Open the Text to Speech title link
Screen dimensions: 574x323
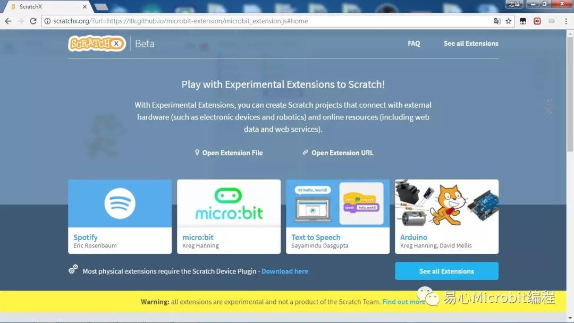click(316, 237)
